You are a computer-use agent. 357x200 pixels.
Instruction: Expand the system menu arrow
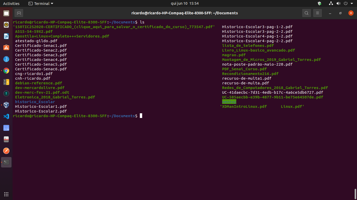pyautogui.click(x=351, y=4)
